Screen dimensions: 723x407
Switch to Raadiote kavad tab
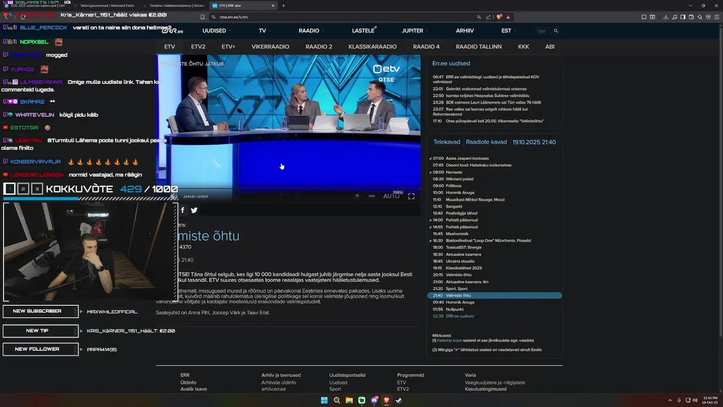(486, 142)
